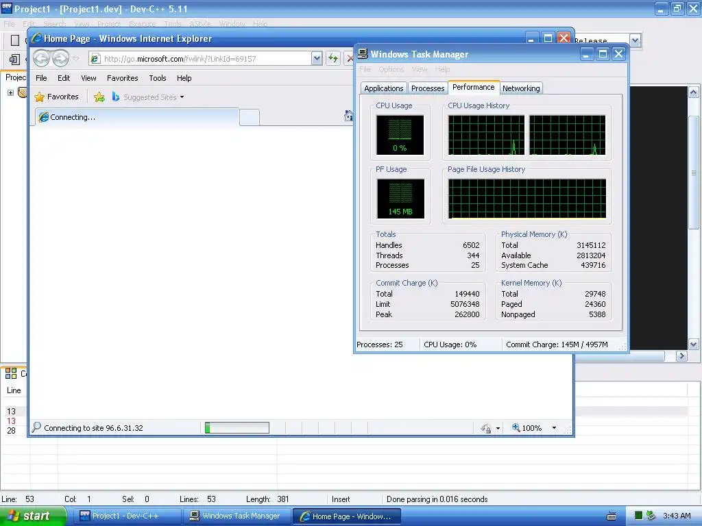702x526 pixels.
Task: Click the 'Processes: 25' status bar entry
Action: pos(379,345)
